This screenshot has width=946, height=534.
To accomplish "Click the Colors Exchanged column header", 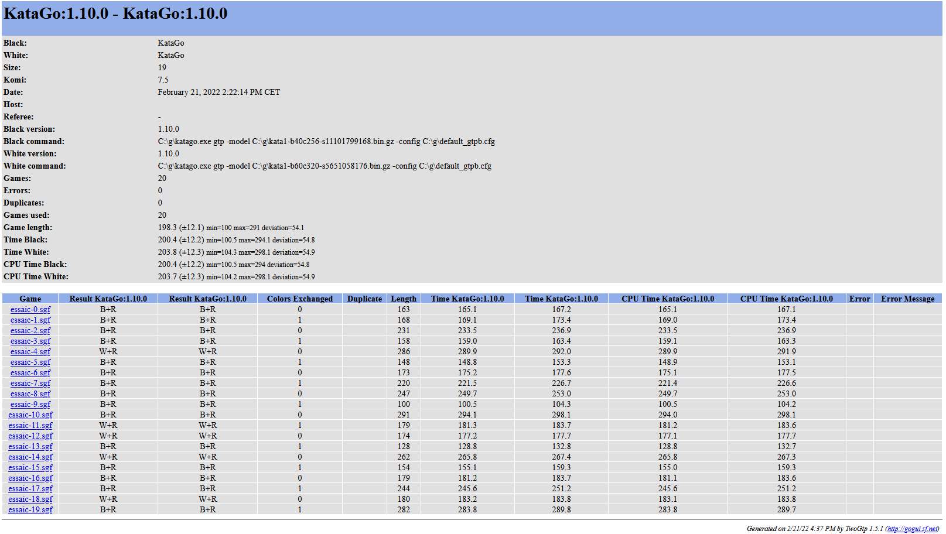I will (300, 299).
